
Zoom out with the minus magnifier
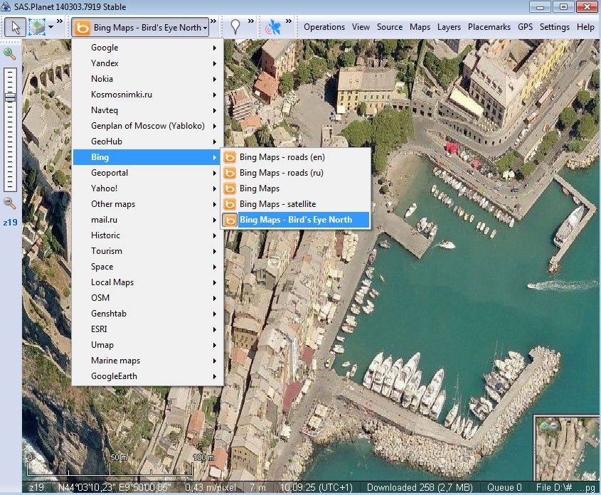coord(10,203)
